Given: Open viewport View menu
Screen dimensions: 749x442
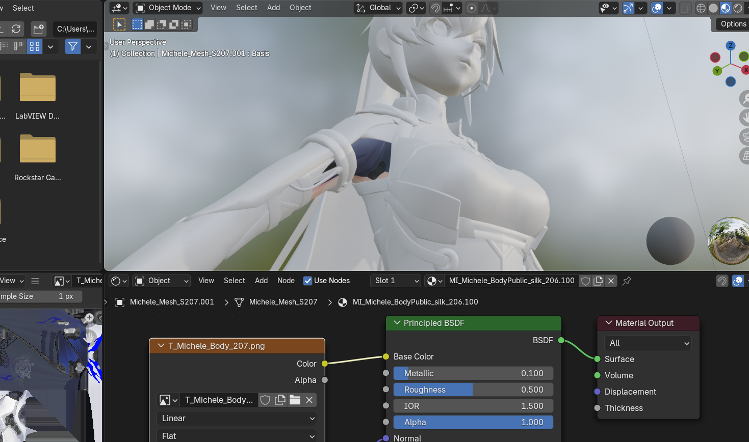Looking at the screenshot, I should click(x=218, y=8).
